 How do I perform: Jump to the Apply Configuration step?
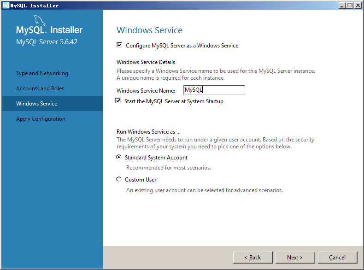(41, 119)
